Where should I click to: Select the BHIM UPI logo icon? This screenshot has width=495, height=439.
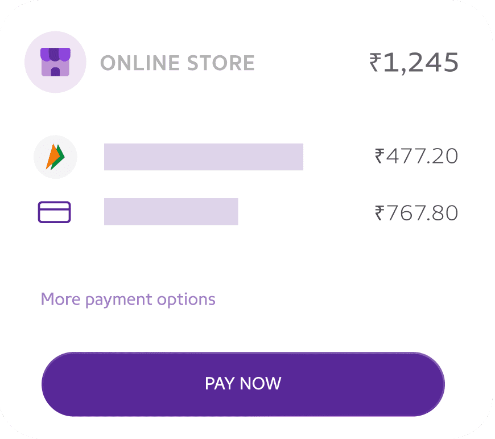(55, 157)
